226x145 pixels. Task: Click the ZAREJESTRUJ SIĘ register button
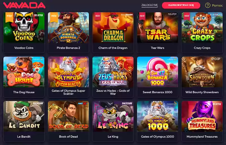pos(181,5)
